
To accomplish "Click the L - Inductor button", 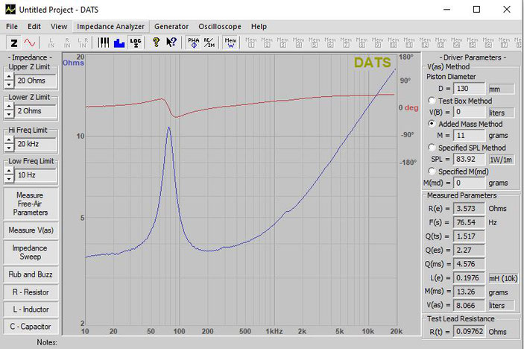I will (31, 309).
